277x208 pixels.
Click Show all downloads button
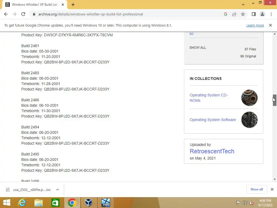256,189
